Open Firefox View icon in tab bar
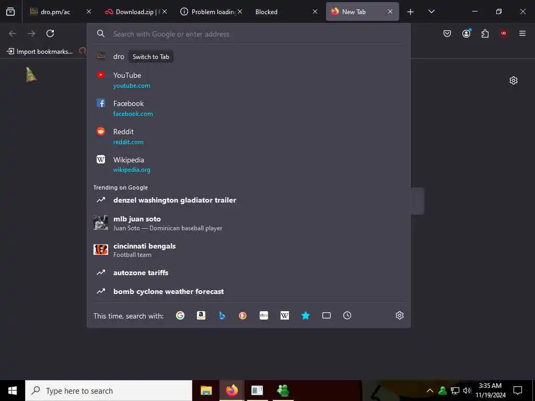The image size is (535, 401). (x=10, y=11)
